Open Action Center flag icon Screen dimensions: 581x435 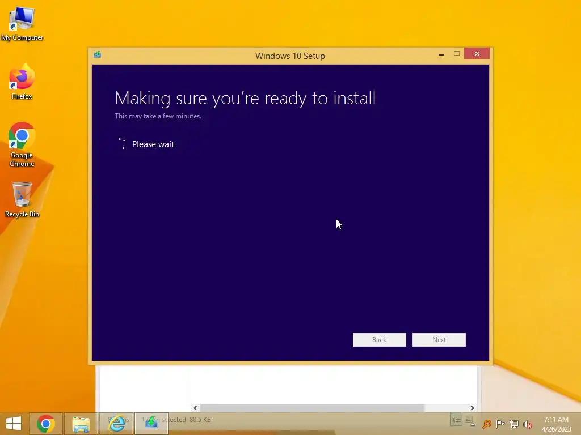500,424
